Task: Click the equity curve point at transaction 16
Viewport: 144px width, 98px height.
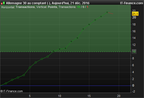Action: [x=95, y=20]
